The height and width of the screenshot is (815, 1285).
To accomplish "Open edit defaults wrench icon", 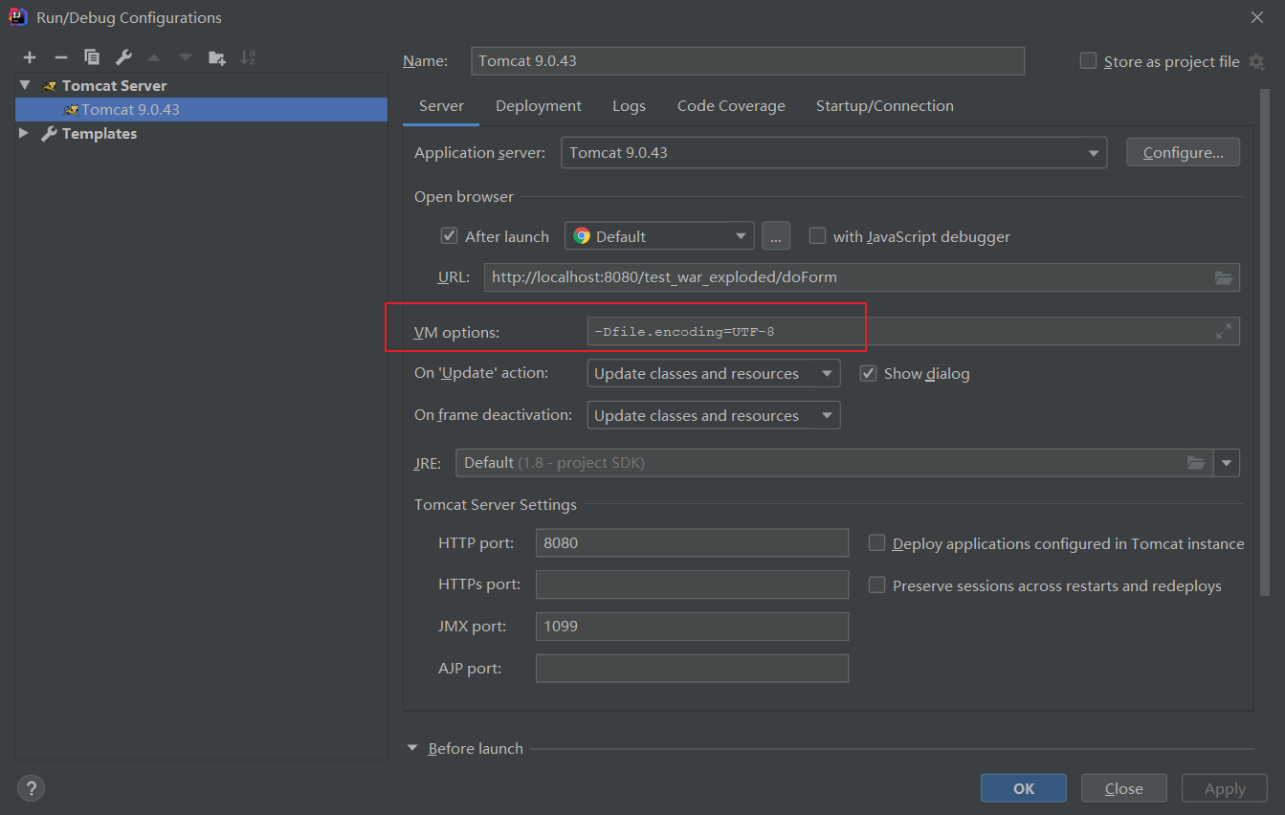I will [x=122, y=57].
